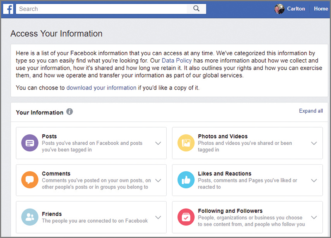Click the search magnifying glass button

point(197,9)
